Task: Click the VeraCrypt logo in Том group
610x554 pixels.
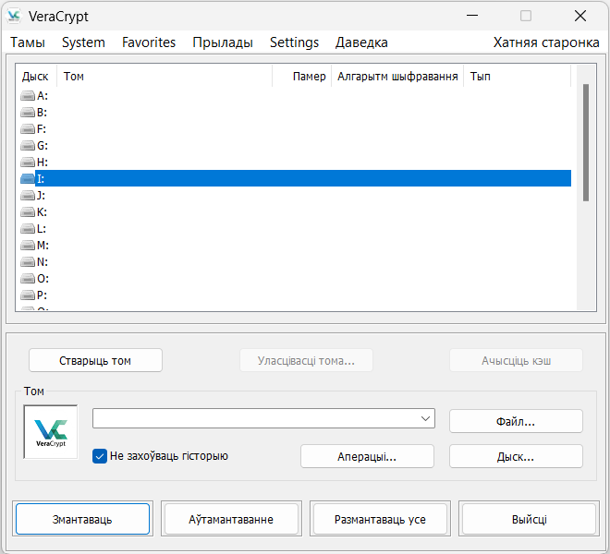Action: click(x=51, y=432)
